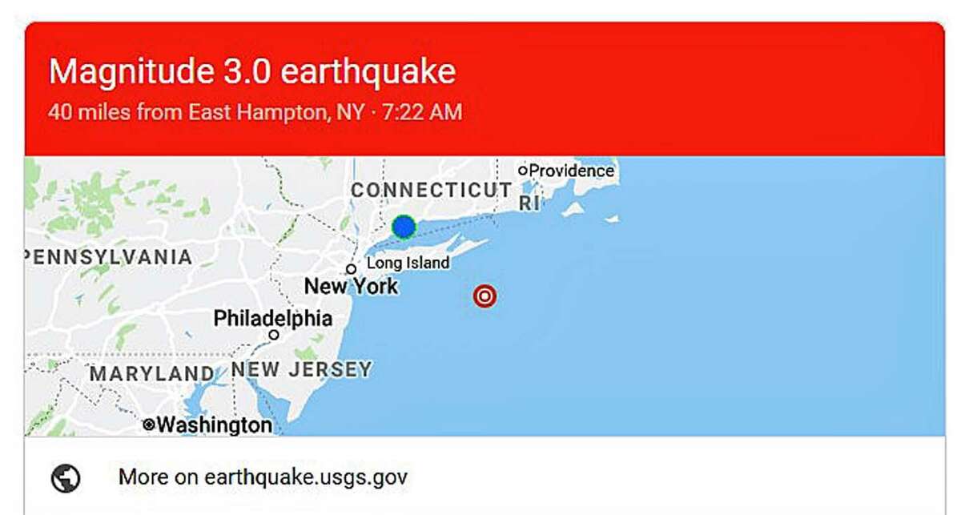Click the PENNSYLVANIA state label
The height and width of the screenshot is (515, 961).
click(110, 257)
